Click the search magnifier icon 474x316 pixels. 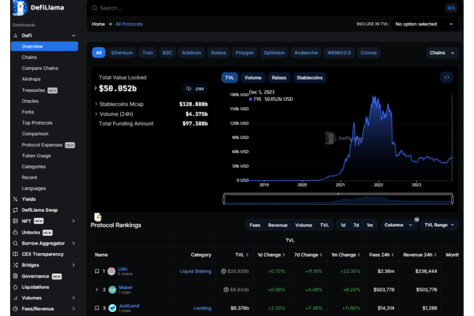95,8
